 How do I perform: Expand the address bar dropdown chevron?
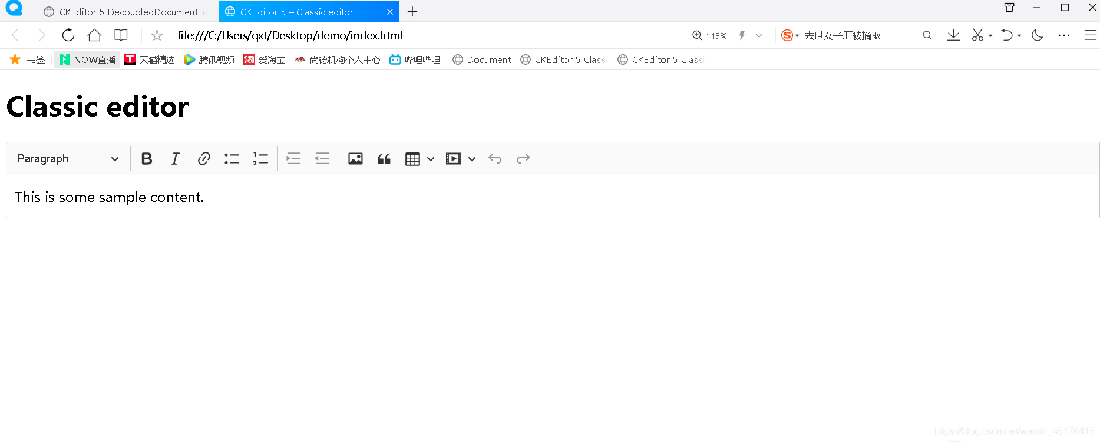(x=759, y=35)
